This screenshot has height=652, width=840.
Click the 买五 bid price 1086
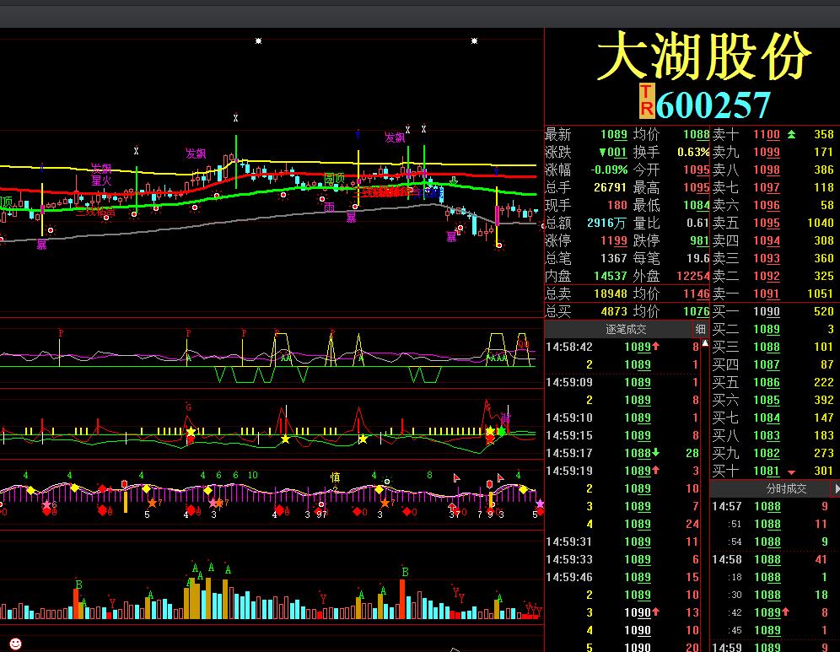coord(767,382)
